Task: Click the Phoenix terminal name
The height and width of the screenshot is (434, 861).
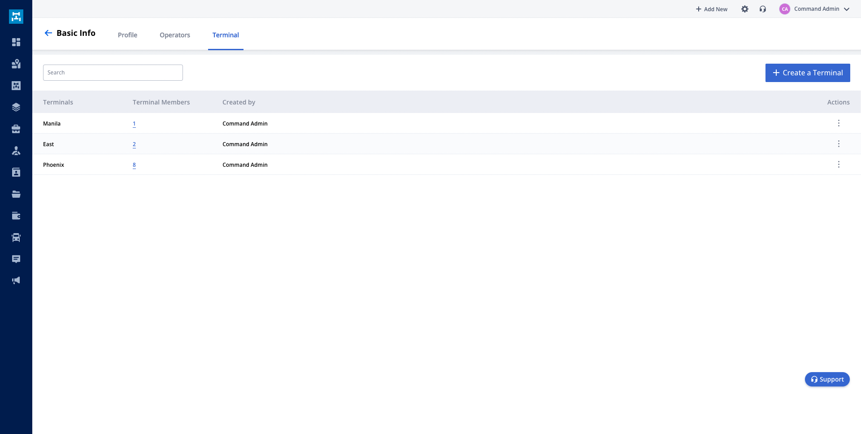Action: click(53, 165)
